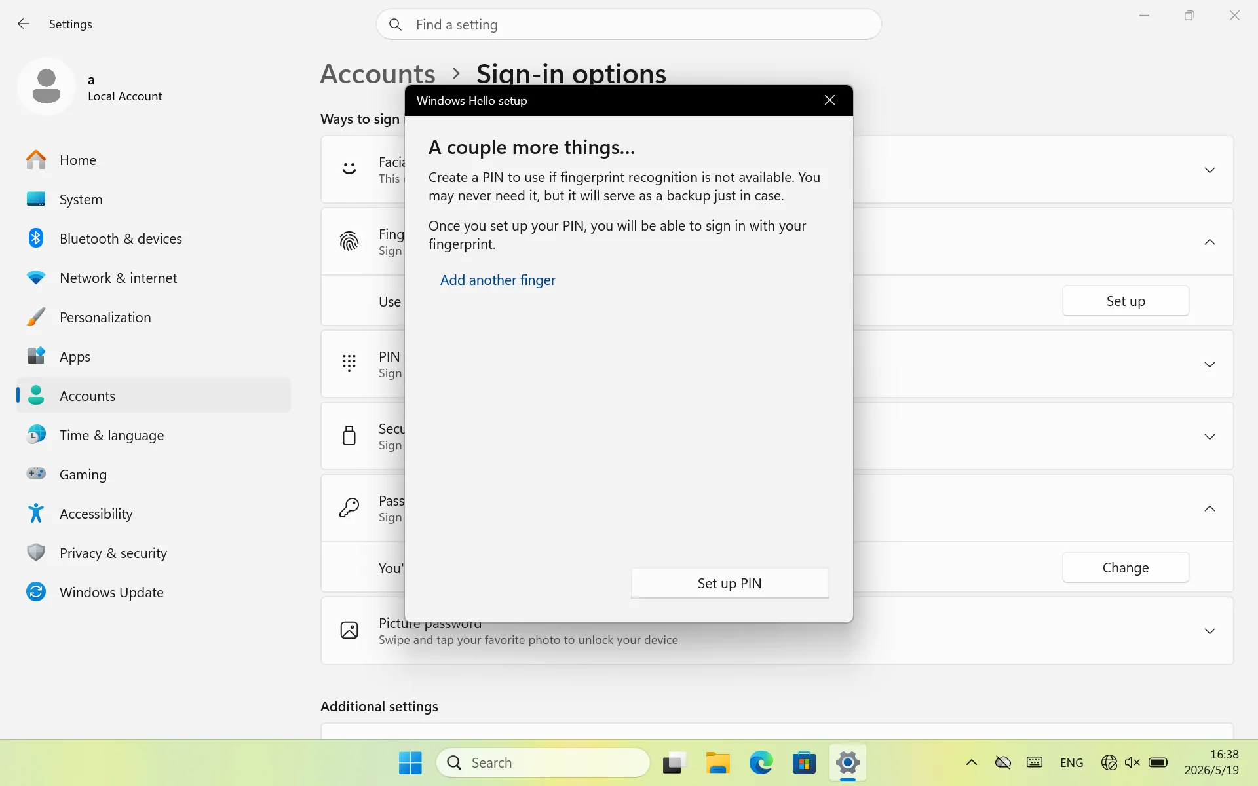
Task: Collapse the Fingerprint recognition section
Action: (1210, 242)
